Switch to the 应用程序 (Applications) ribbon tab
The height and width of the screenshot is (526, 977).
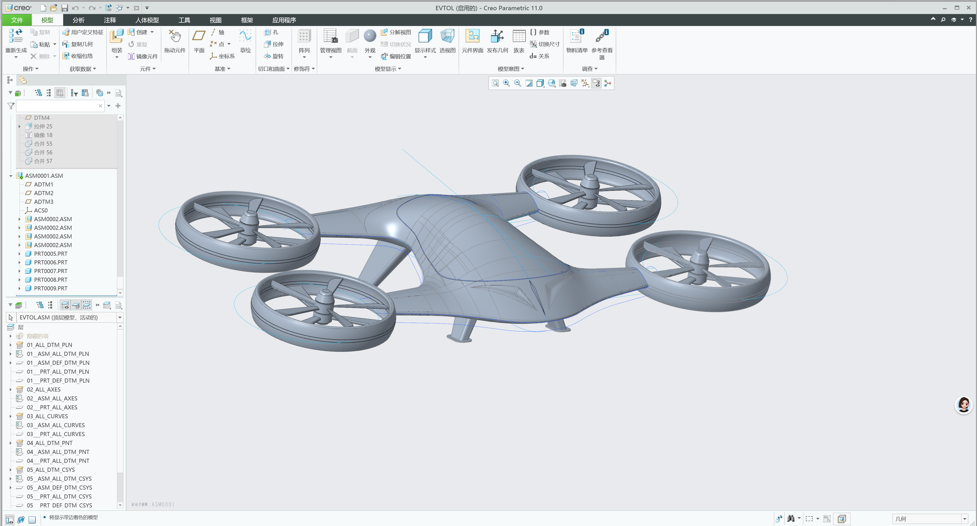point(284,20)
